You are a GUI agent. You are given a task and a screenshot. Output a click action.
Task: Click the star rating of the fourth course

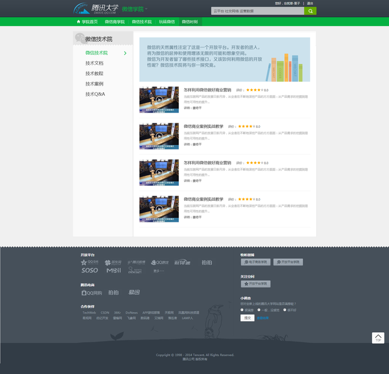click(247, 199)
